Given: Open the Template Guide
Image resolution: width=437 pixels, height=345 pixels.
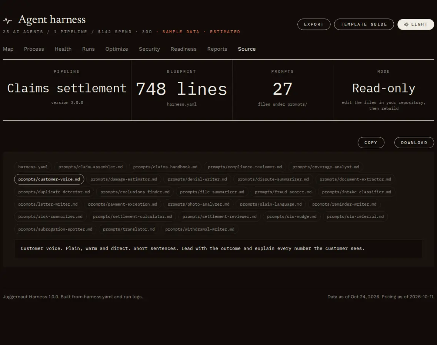Looking at the screenshot, I should 364,24.
